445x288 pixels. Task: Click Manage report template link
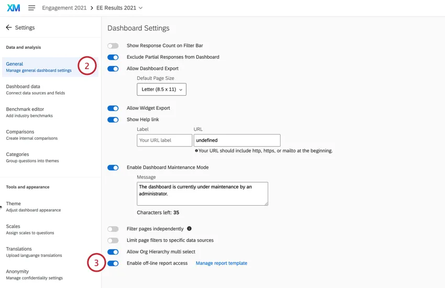click(x=221, y=263)
